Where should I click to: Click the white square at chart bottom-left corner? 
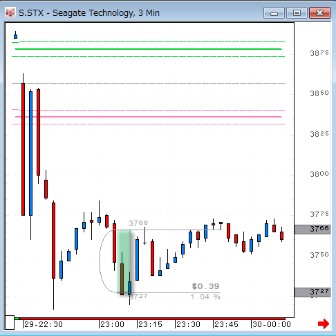[x=10, y=323]
